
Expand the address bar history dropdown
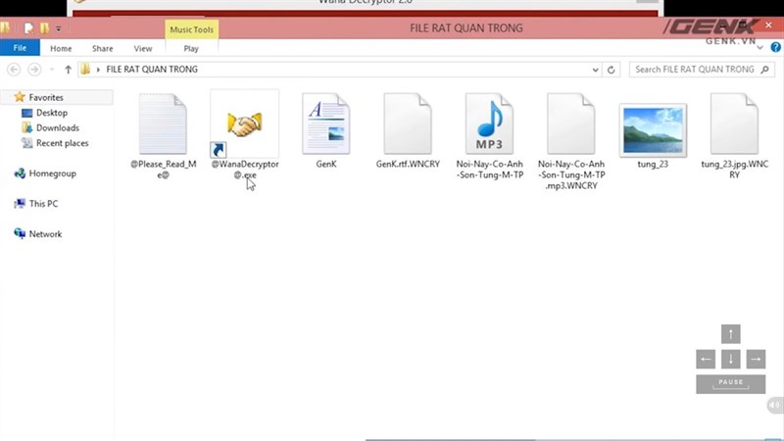point(595,70)
